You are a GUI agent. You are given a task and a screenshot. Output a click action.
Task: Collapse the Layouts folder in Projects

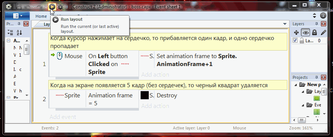tap(303, 92)
